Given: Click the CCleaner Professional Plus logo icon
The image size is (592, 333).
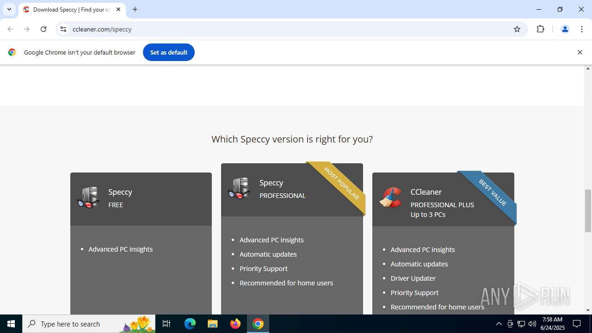Looking at the screenshot, I should 391,197.
